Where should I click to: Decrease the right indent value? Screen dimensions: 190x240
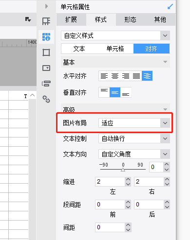pos(167,184)
